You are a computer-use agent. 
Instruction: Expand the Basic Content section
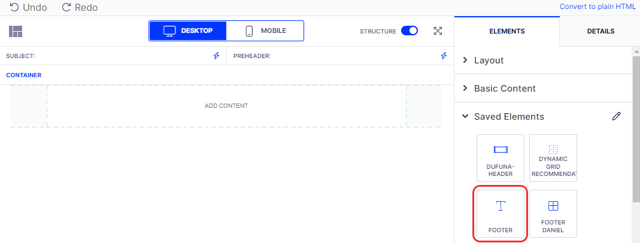[504, 89]
